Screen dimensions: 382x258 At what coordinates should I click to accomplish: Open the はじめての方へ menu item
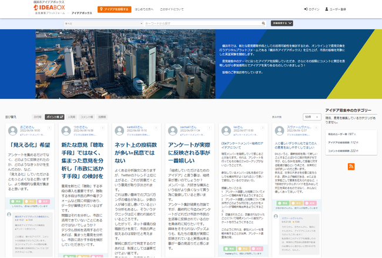144,10
